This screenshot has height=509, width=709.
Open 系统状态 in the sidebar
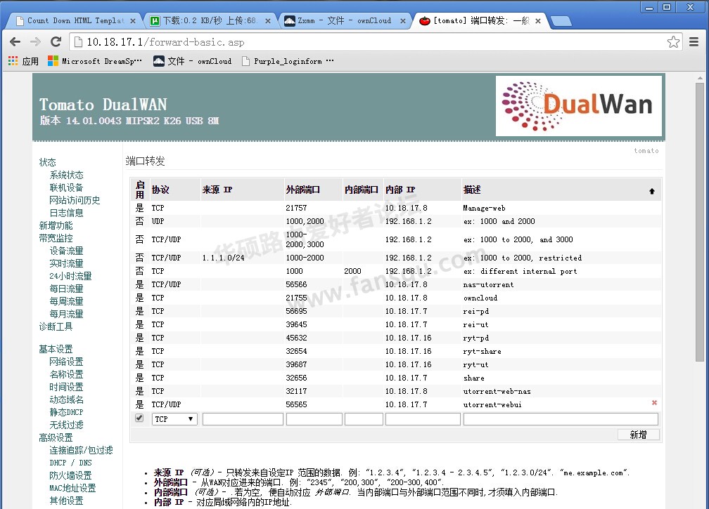point(66,175)
